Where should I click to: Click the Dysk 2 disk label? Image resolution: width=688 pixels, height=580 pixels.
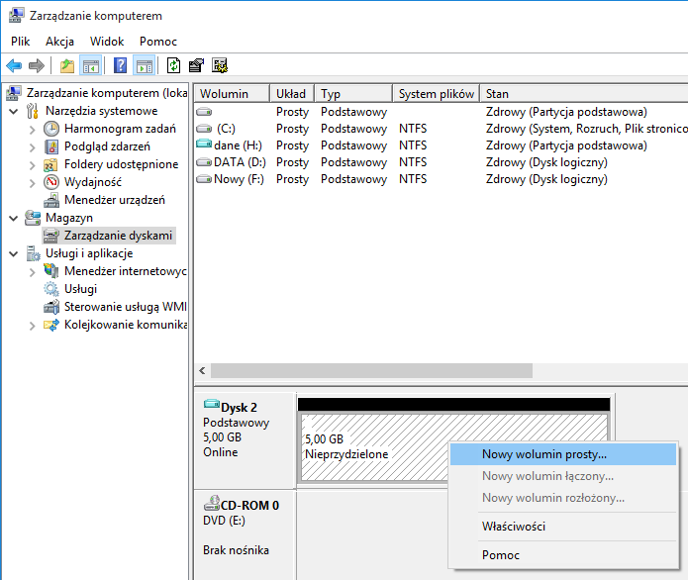(239, 408)
